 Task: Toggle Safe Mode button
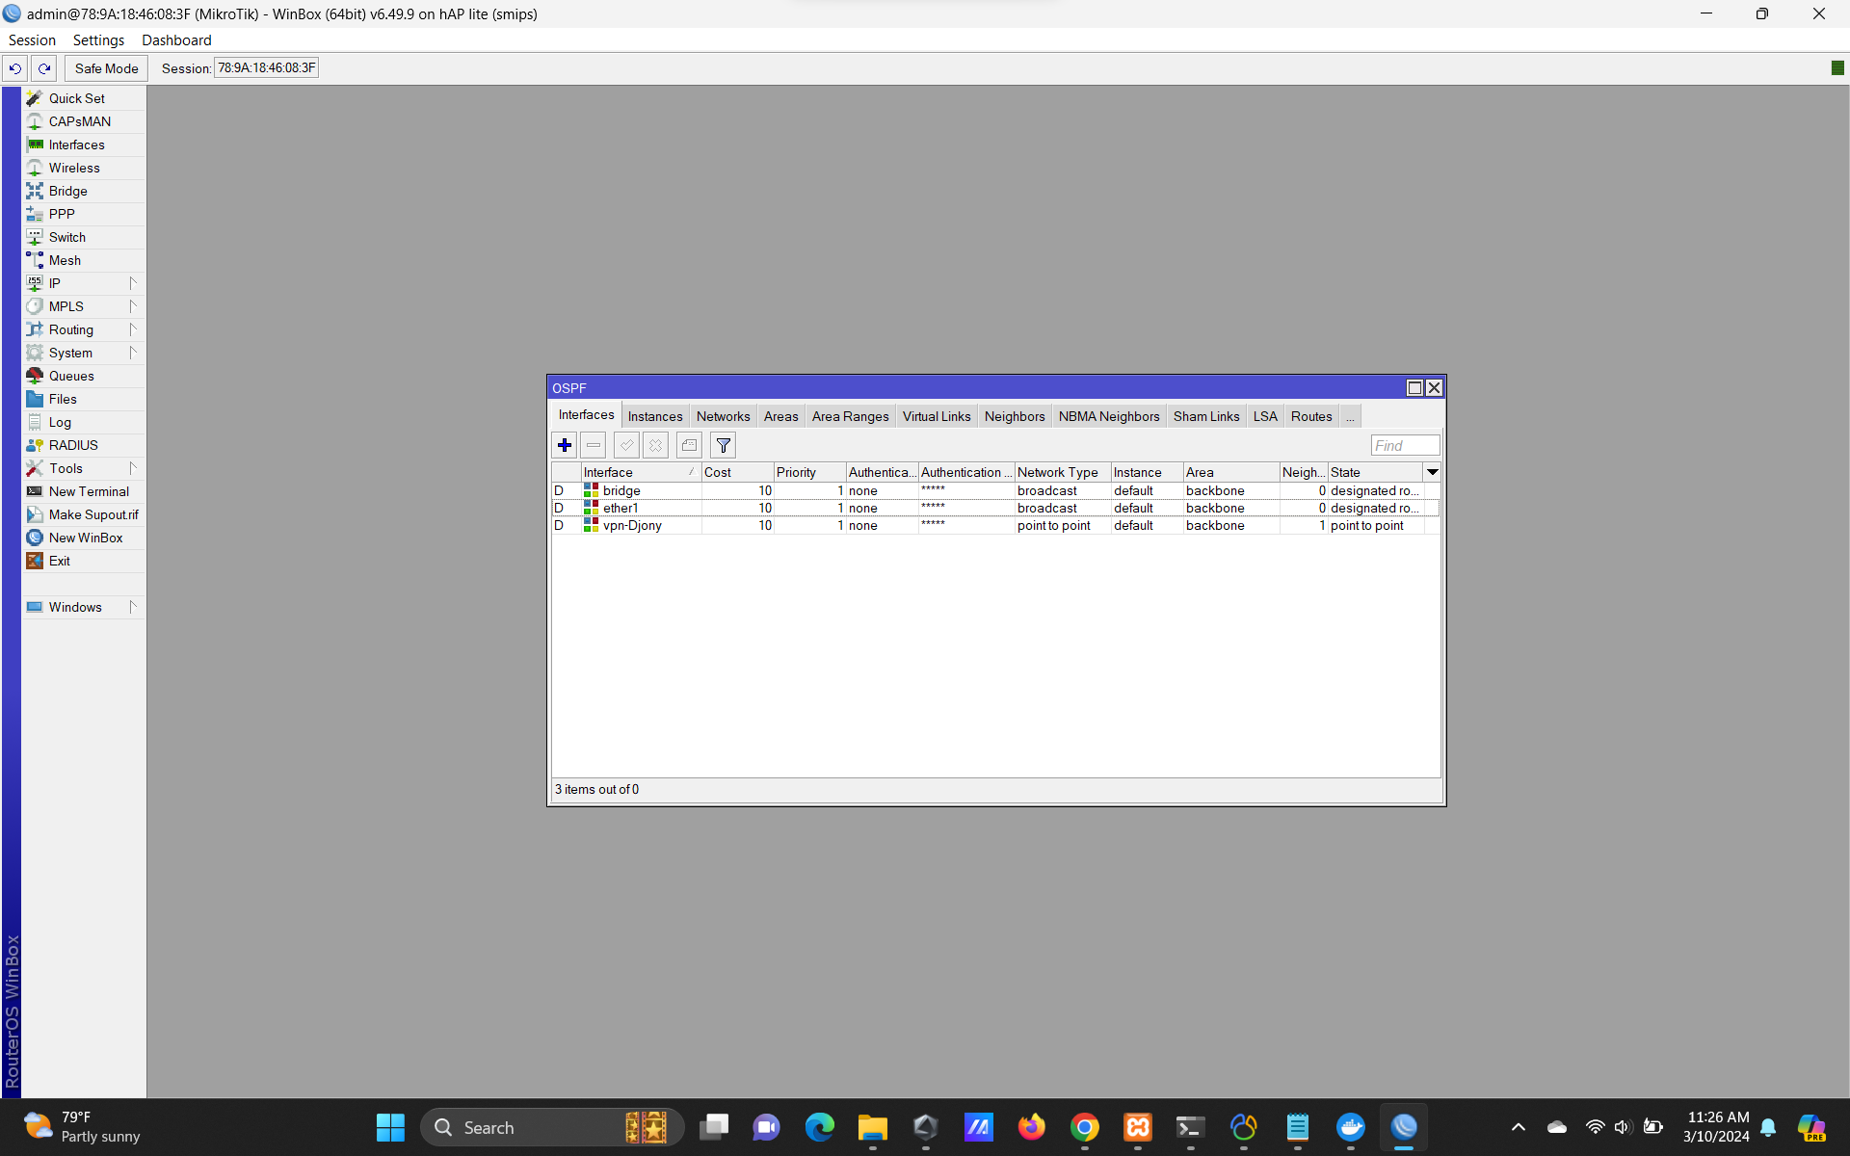coord(106,68)
